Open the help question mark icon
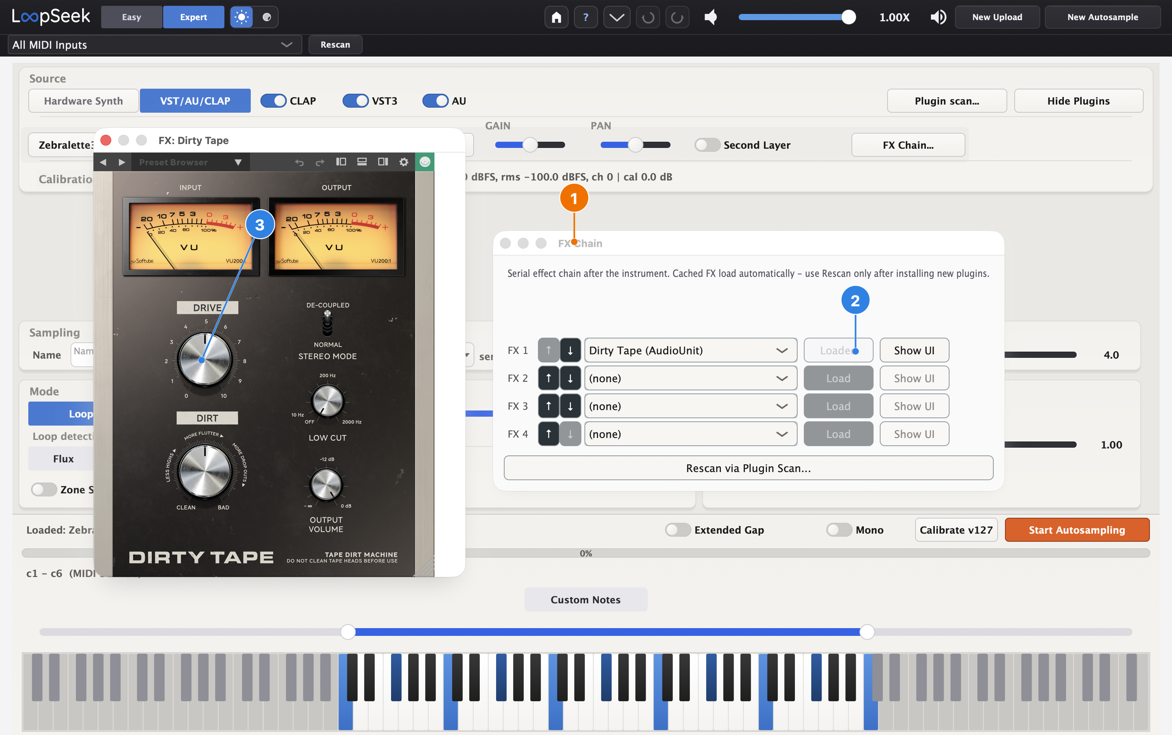 [x=586, y=17]
